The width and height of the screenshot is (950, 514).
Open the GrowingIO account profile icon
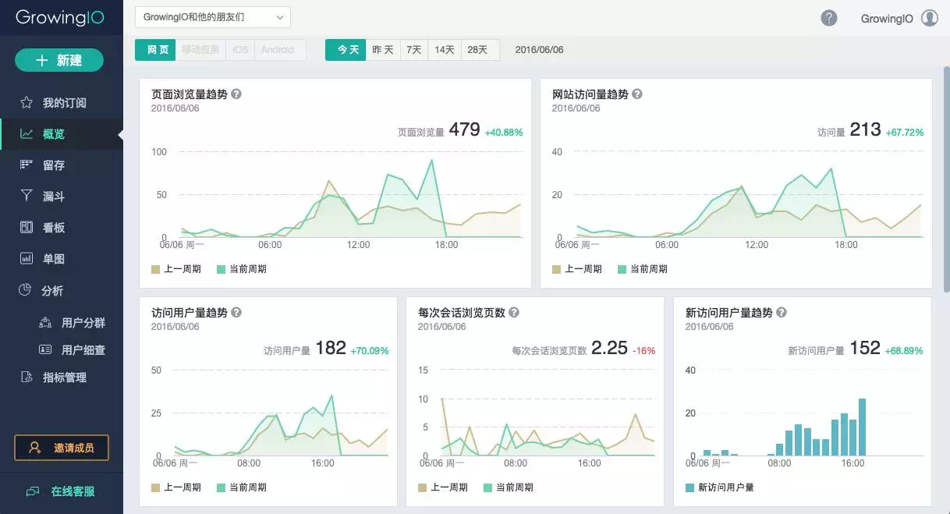(927, 17)
